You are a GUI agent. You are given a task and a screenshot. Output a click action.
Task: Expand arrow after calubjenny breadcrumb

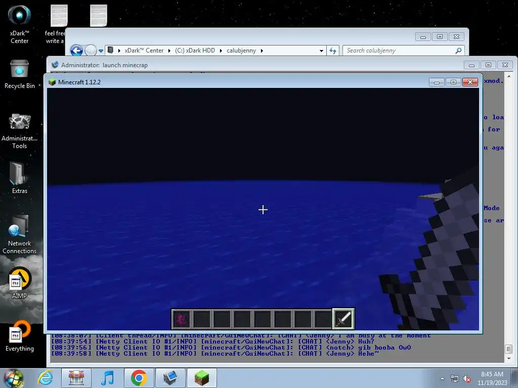pos(262,51)
